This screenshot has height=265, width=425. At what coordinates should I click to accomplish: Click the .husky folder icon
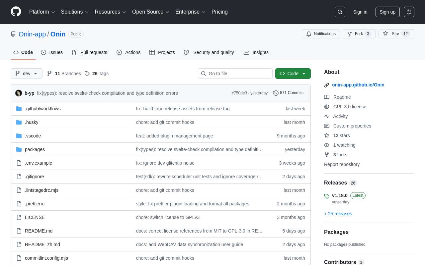coord(19,122)
